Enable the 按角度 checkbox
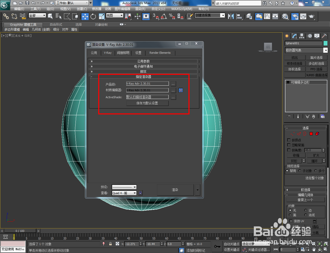Image resolution: width=330 pixels, height=253 pixels. click(x=289, y=150)
